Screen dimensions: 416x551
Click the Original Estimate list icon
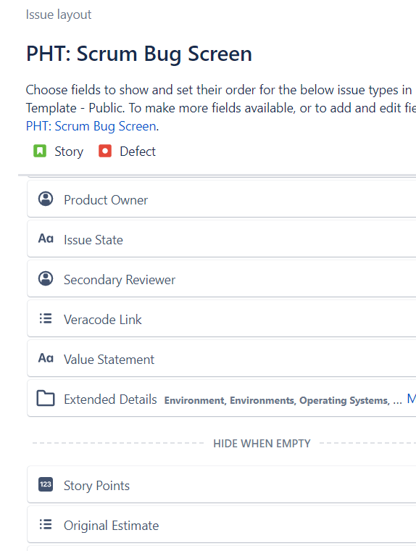coord(46,524)
